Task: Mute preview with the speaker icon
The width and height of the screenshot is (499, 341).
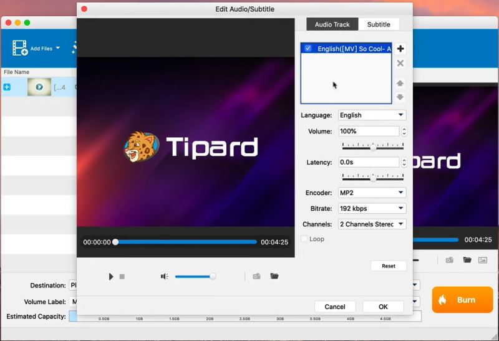Action: [x=164, y=276]
